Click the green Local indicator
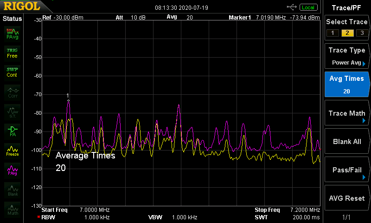371x223 pixels. tap(308, 7)
